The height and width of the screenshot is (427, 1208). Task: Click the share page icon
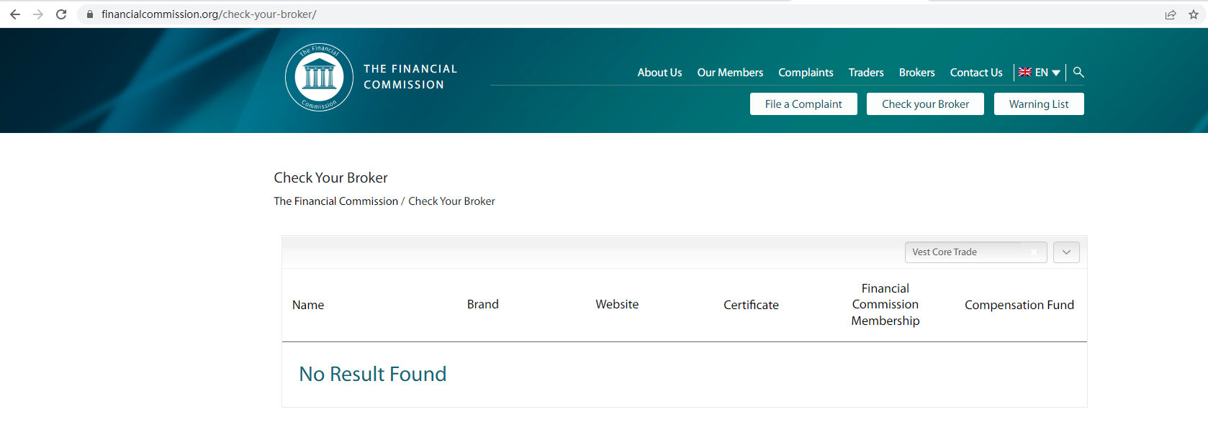(x=1171, y=14)
